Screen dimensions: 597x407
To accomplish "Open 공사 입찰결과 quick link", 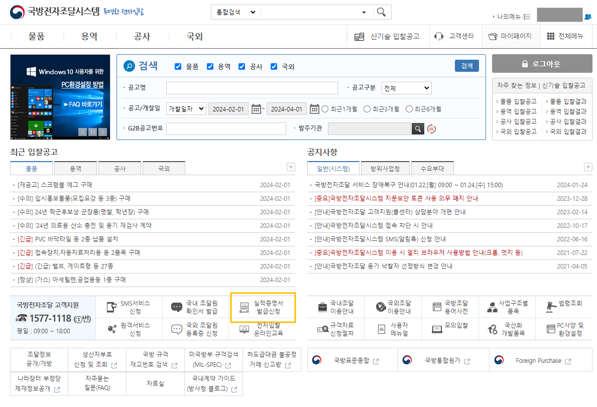I will (568, 122).
